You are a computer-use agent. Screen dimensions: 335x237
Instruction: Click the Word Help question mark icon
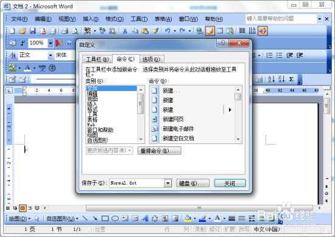(x=69, y=44)
